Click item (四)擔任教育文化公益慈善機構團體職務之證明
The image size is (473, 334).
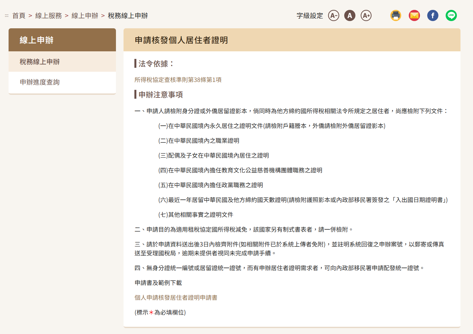(240, 170)
